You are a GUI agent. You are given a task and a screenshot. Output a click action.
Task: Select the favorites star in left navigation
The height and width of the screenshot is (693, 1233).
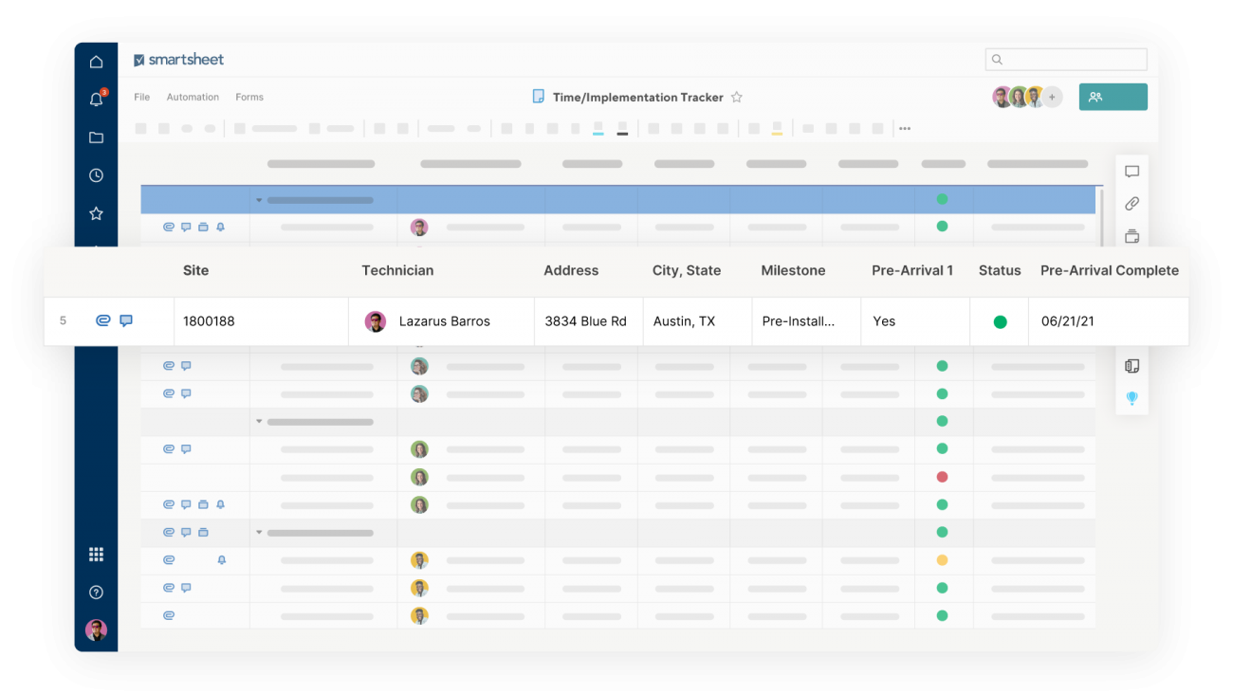point(96,213)
